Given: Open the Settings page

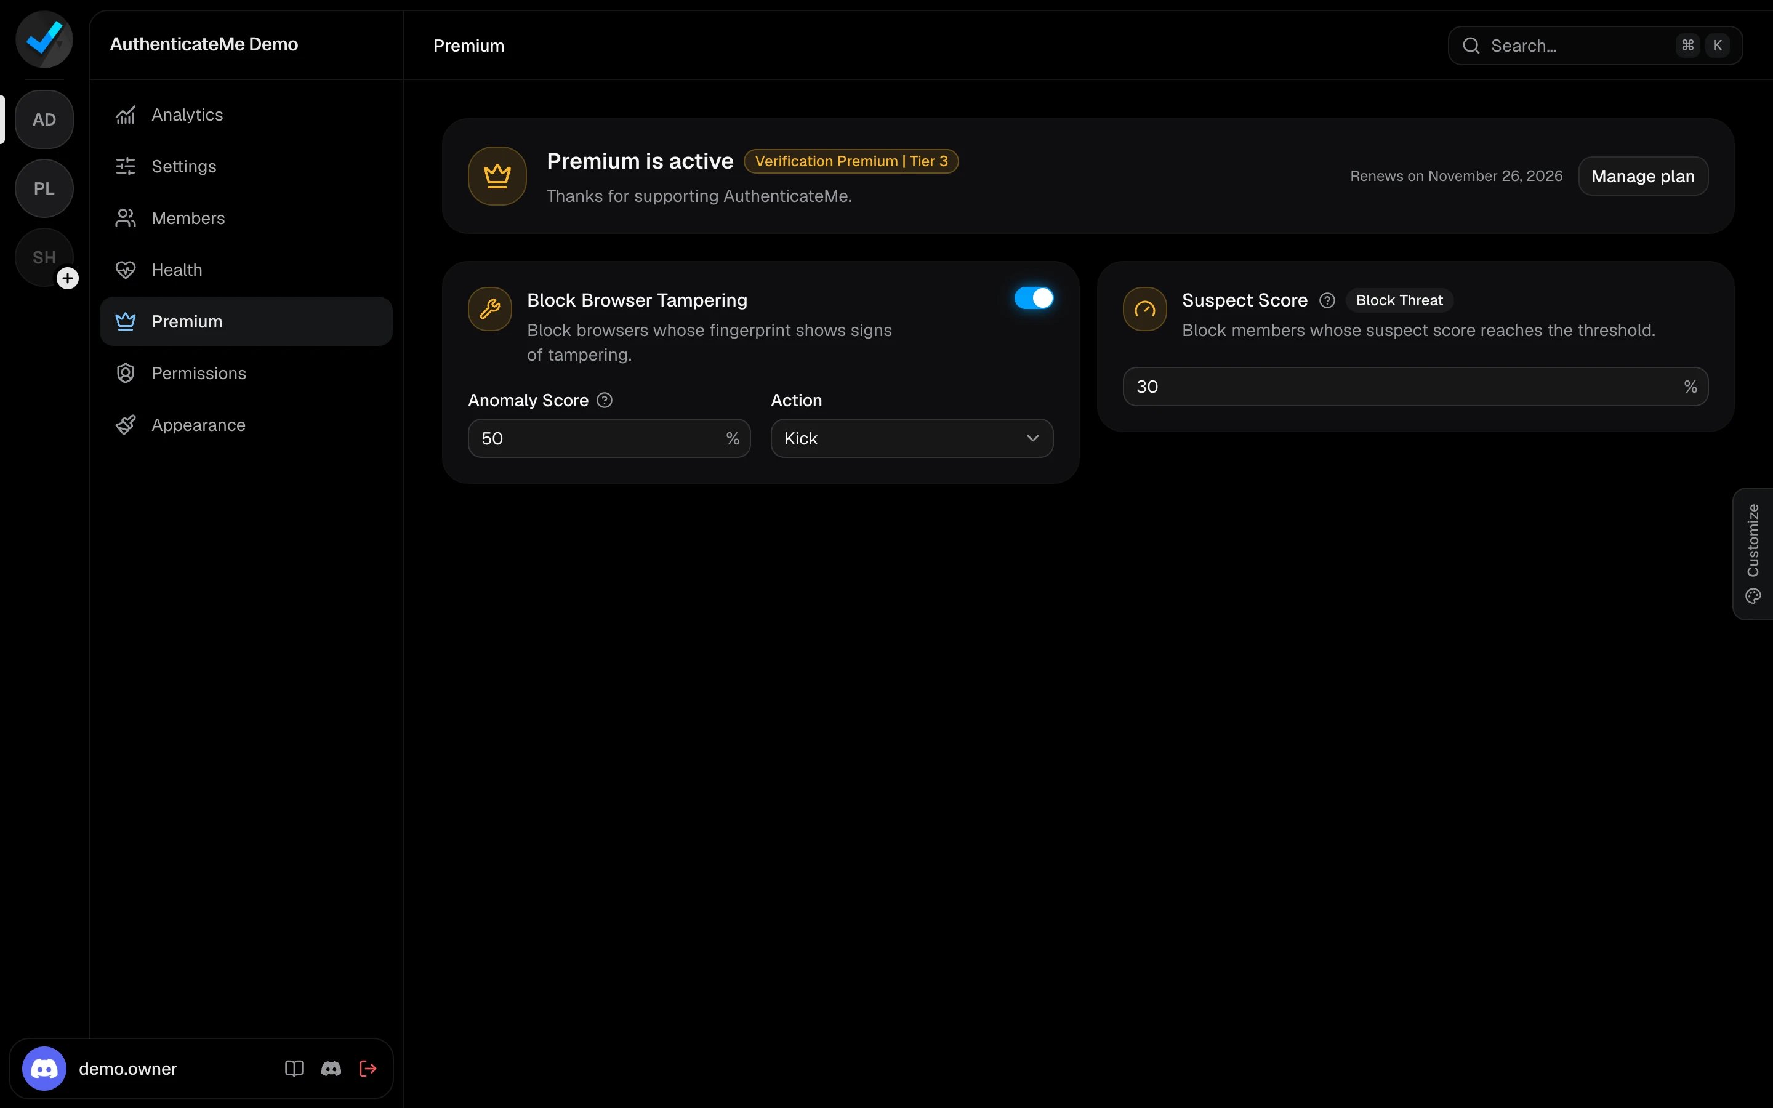Looking at the screenshot, I should point(246,166).
